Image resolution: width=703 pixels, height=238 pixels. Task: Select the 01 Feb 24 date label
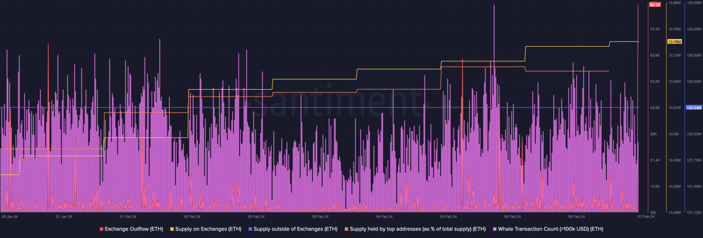coord(128,216)
